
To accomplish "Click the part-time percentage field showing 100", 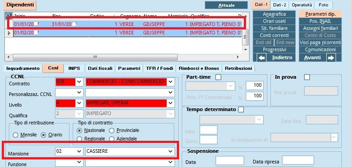I will point(255,85).
